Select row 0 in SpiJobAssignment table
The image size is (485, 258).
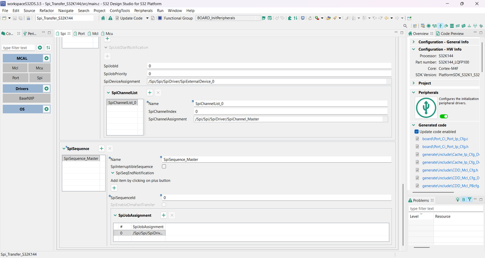pos(139,233)
